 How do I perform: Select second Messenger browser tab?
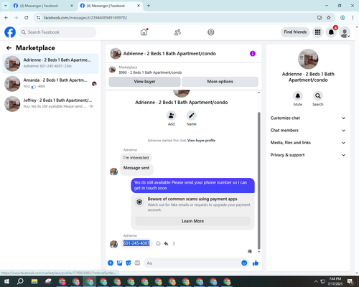[x=110, y=6]
